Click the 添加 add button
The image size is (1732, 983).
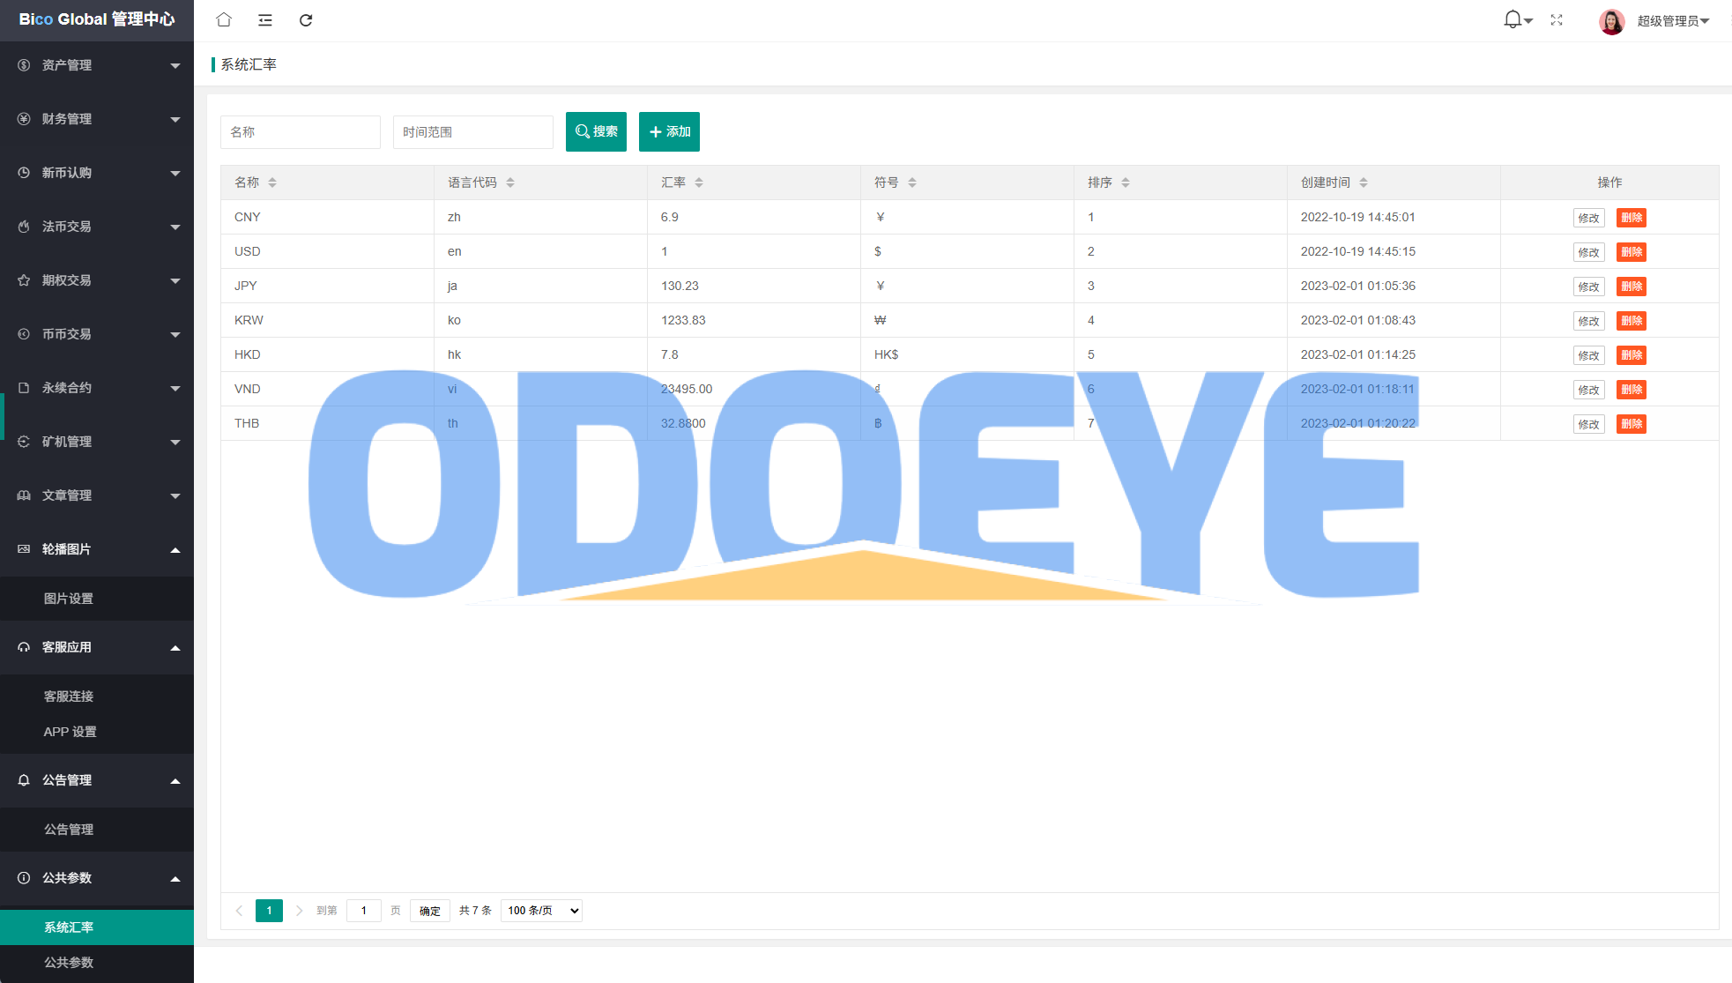669,131
